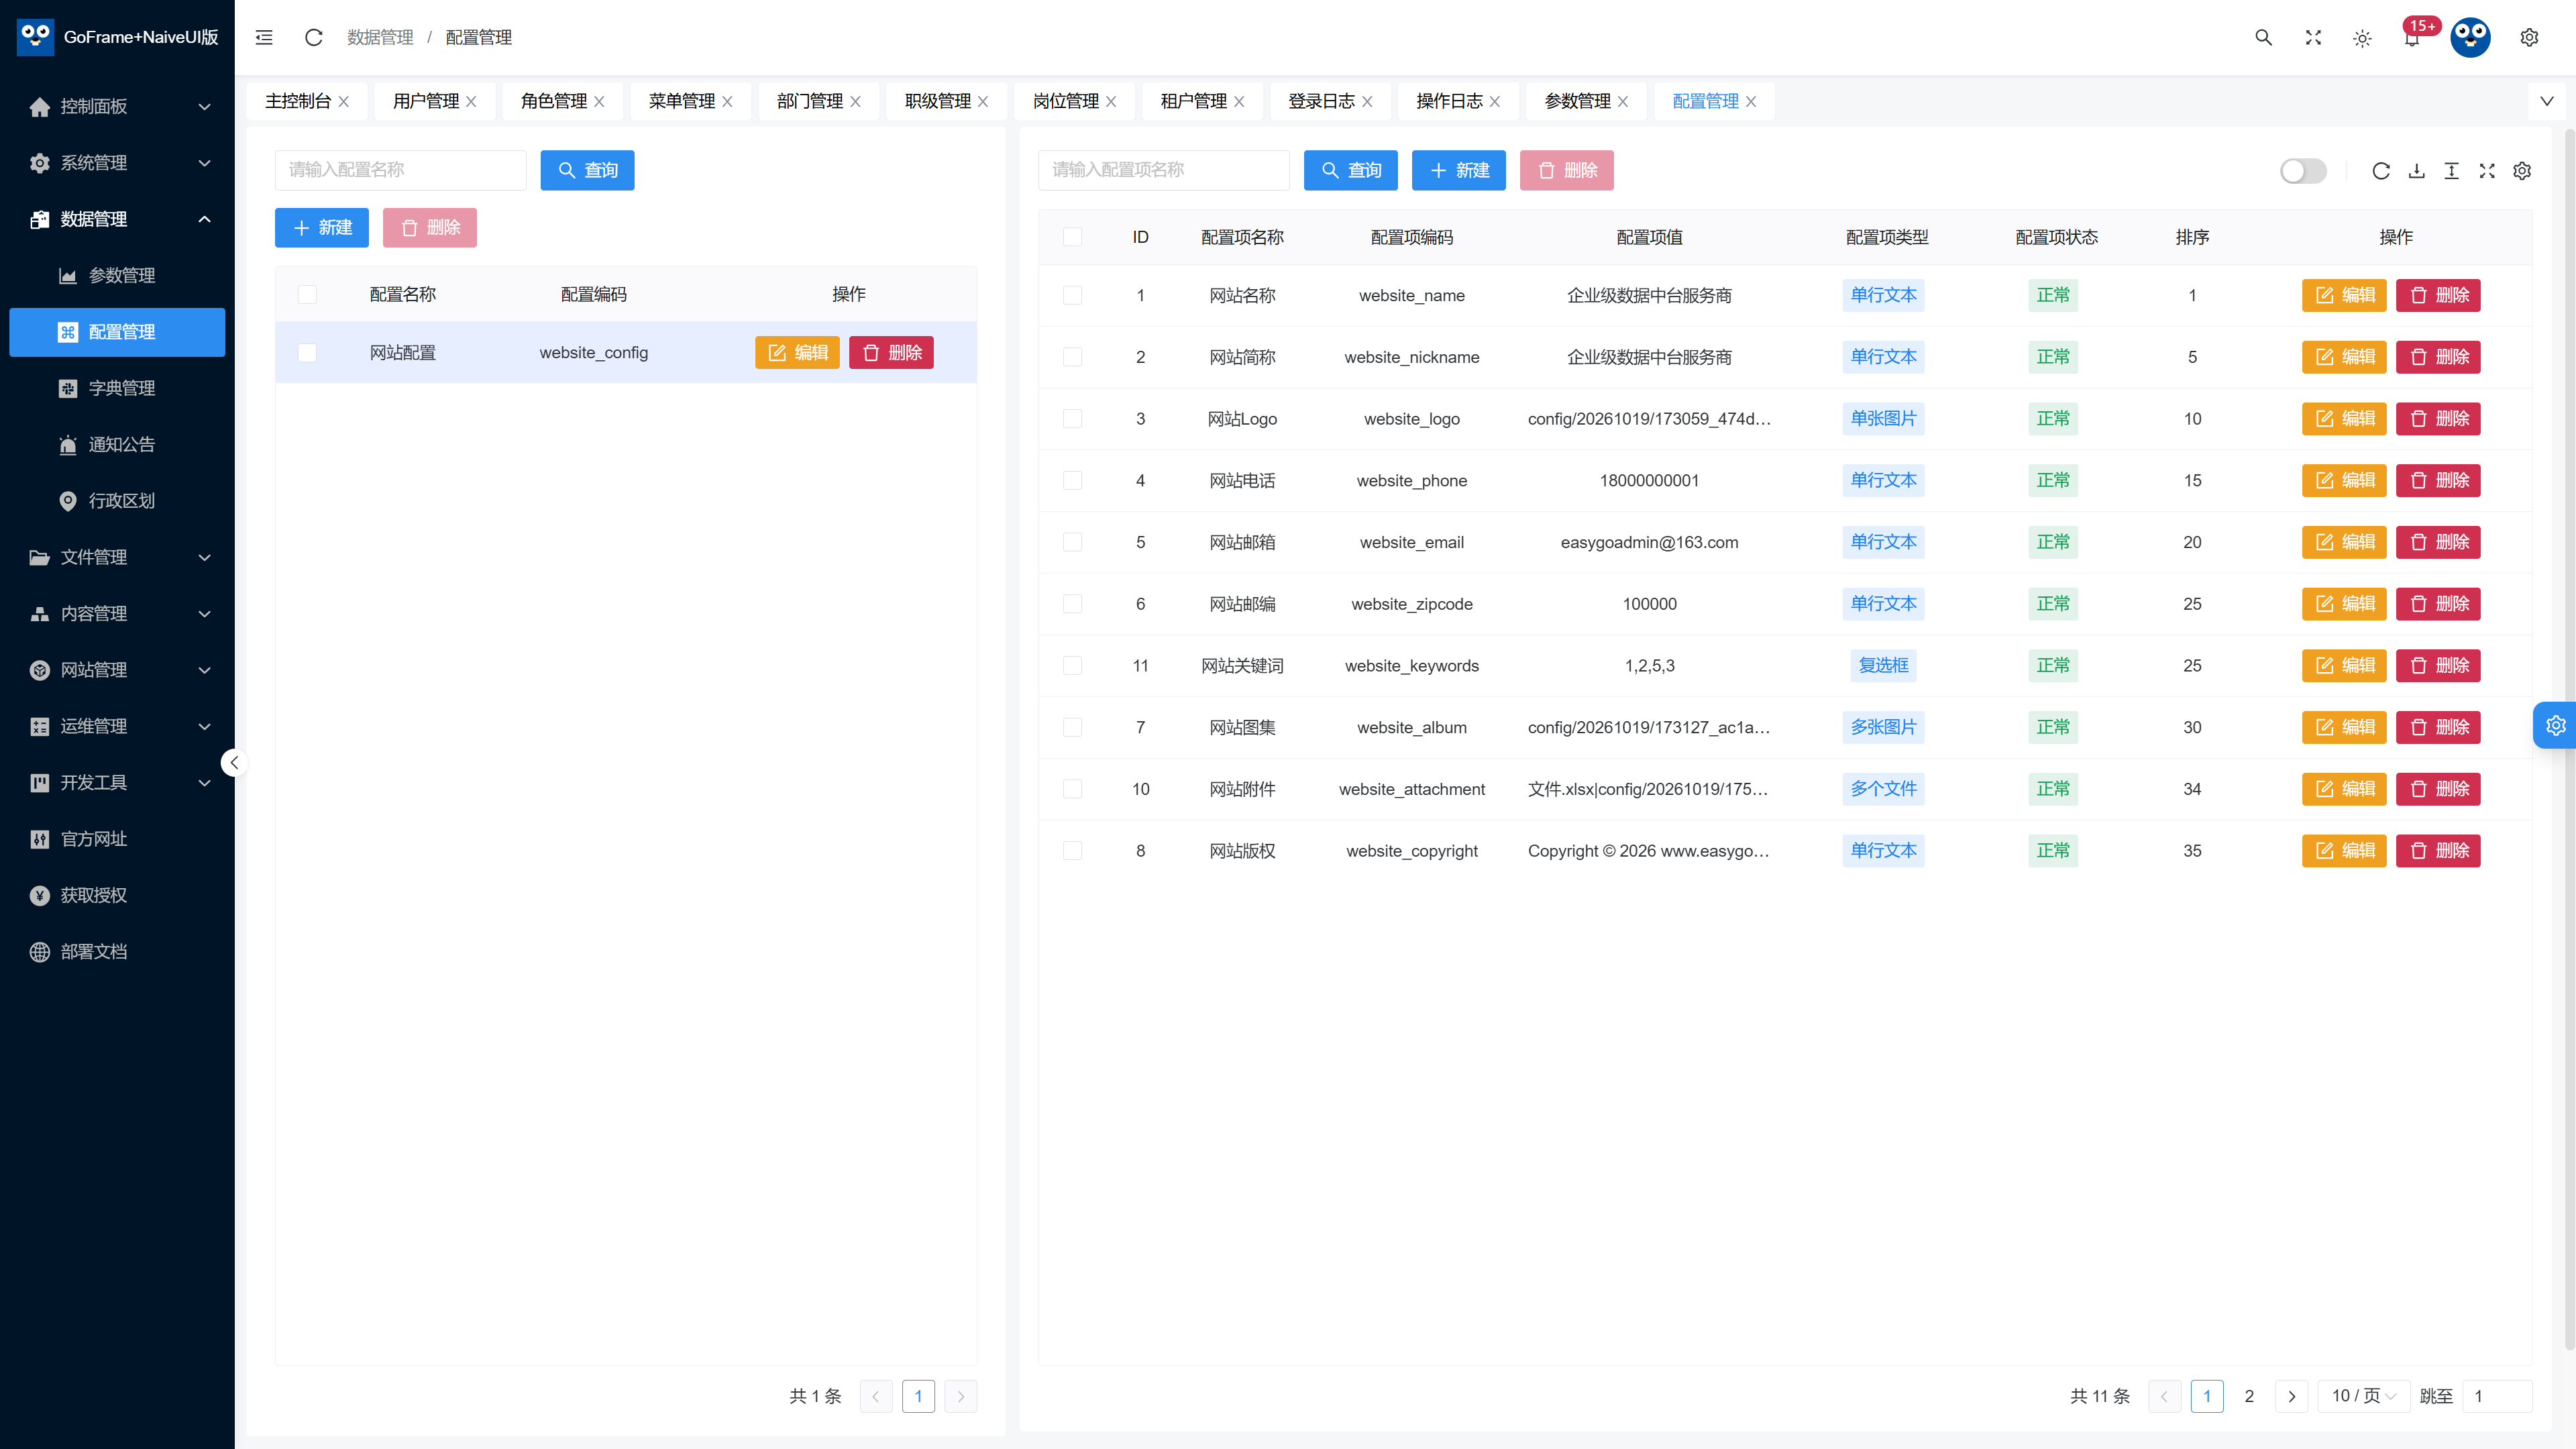Click the page reload icon beside breadcrumb
2576x1449 pixels.
tap(313, 37)
